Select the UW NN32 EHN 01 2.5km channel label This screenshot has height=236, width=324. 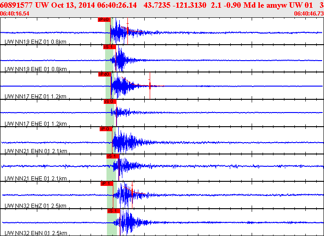point(35,233)
